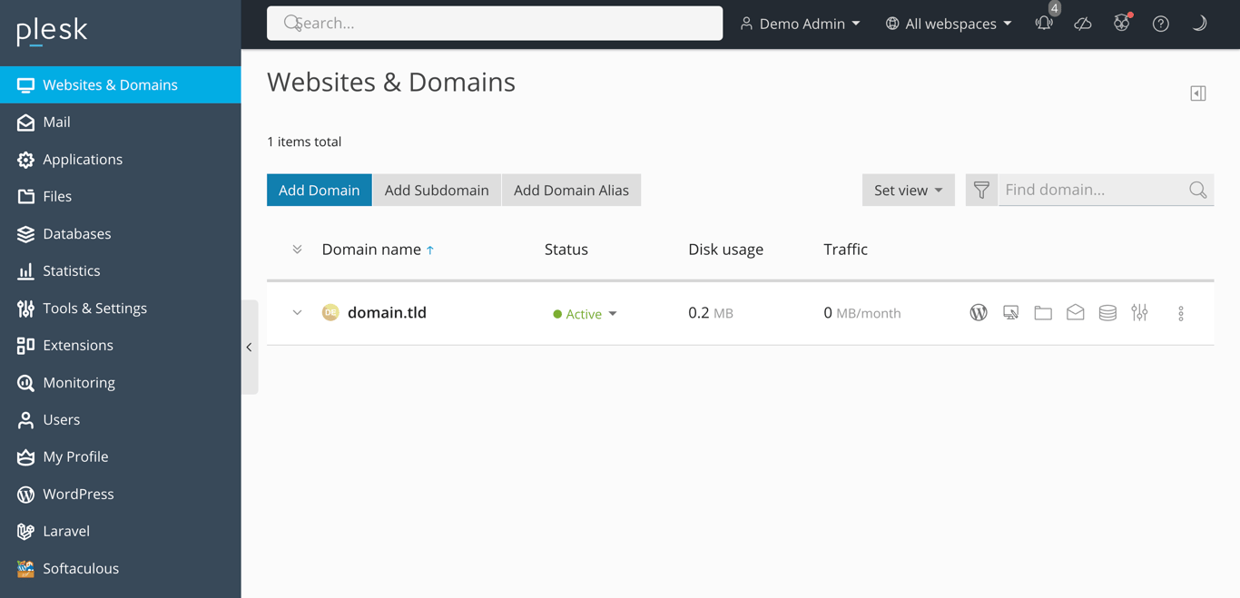
Task: Open the Active status dropdown for domain.tld
Action: click(x=585, y=313)
